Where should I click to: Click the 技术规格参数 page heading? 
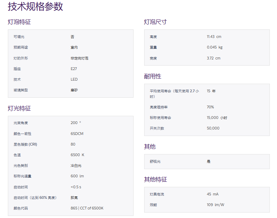coord(35,6)
